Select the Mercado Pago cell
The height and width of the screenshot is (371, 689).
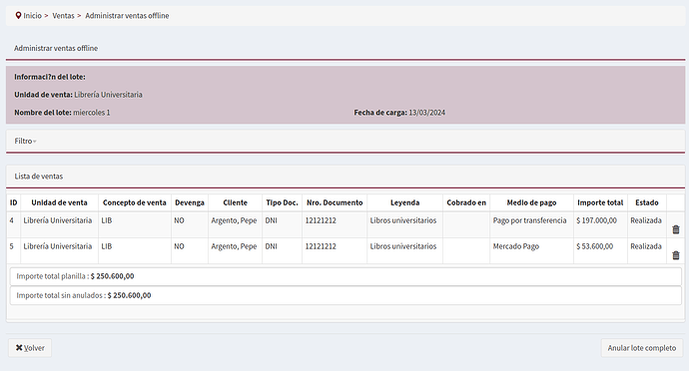(531, 250)
